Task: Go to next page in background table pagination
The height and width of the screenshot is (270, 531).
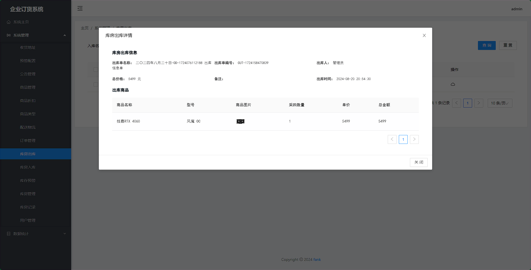Action: point(479,103)
